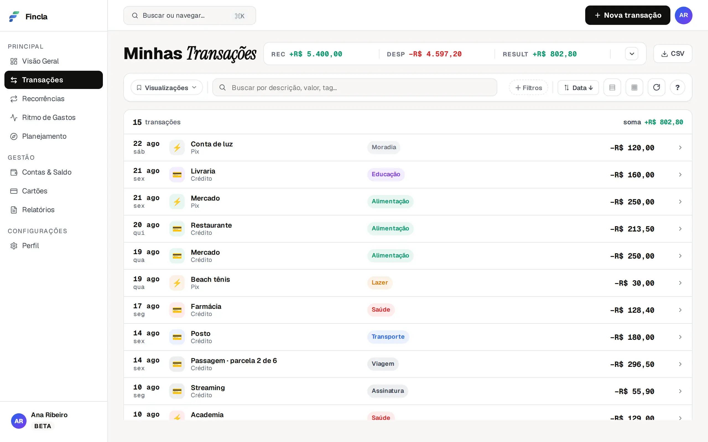Open Contas & Saldo
Viewport: 708px width, 442px height.
54,172
